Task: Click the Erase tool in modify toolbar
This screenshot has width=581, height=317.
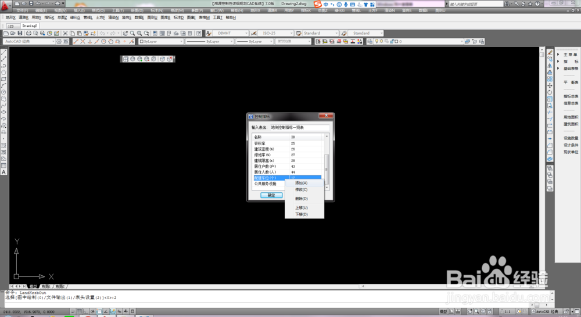Action: click(x=550, y=52)
